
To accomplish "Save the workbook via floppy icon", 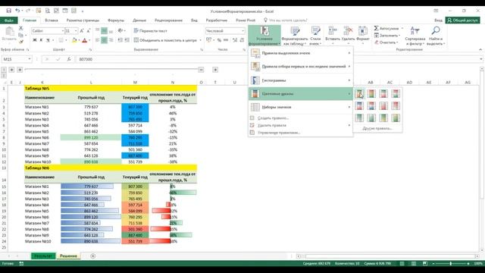I will [8, 11].
